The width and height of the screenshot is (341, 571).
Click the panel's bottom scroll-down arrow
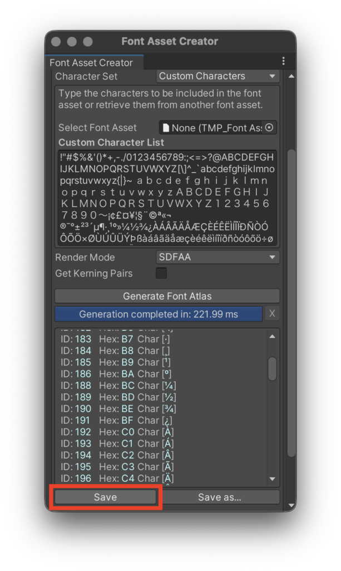click(x=291, y=505)
